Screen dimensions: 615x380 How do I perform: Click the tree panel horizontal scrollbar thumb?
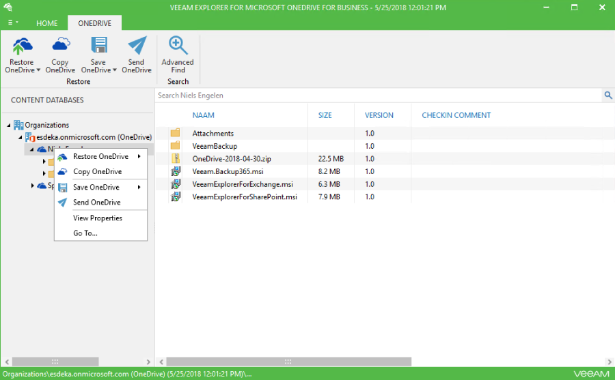55,362
